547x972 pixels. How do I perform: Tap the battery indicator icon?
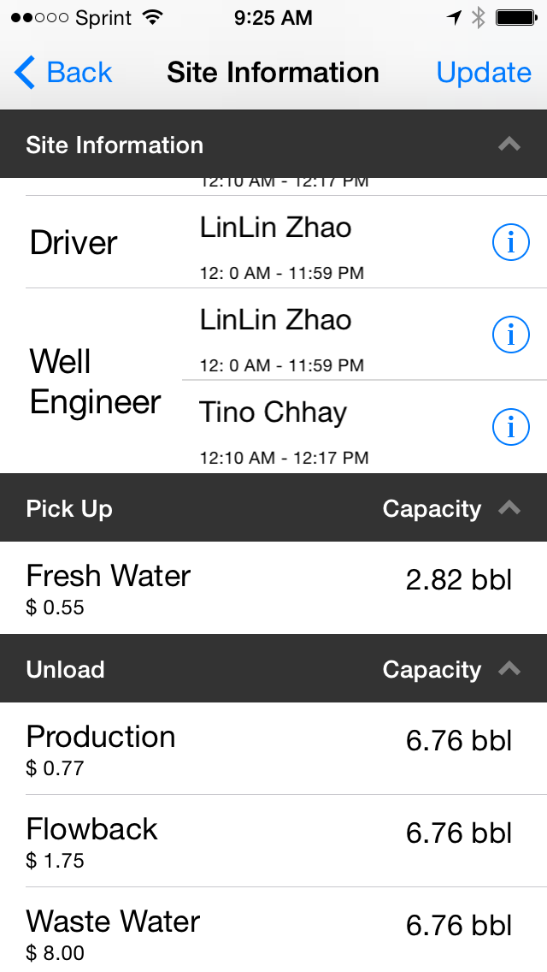click(515, 17)
